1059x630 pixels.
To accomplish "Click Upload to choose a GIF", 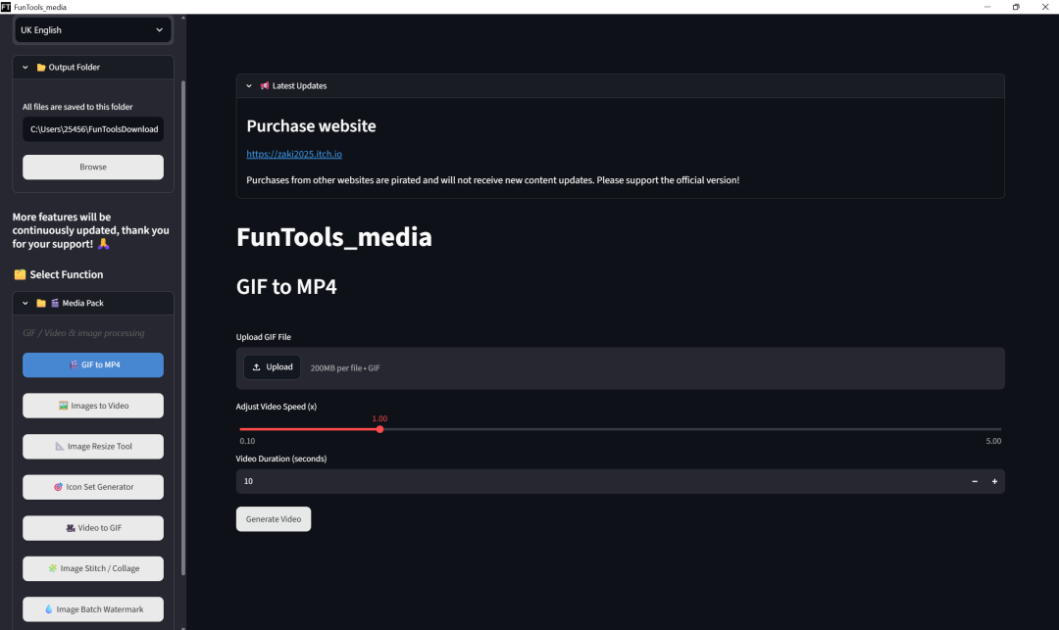I will click(273, 367).
